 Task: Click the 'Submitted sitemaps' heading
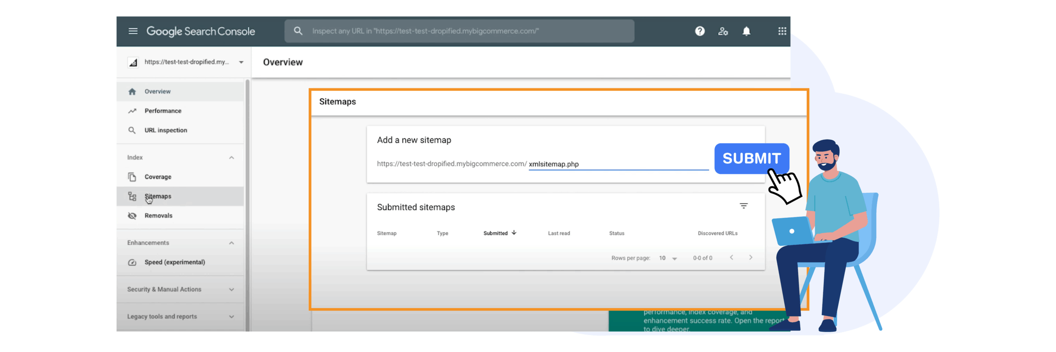[416, 208]
